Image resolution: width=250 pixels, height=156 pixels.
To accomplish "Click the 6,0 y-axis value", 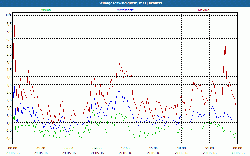I will (x=9, y=46).
